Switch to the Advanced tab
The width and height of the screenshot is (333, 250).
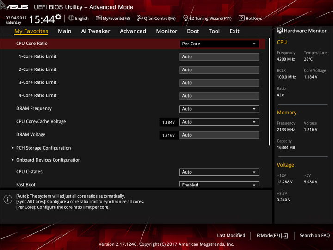(133, 31)
